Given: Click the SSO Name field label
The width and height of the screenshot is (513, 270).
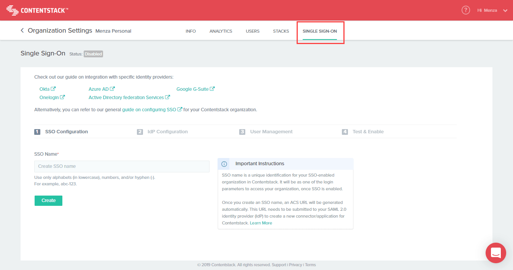Looking at the screenshot, I should pos(46,154).
